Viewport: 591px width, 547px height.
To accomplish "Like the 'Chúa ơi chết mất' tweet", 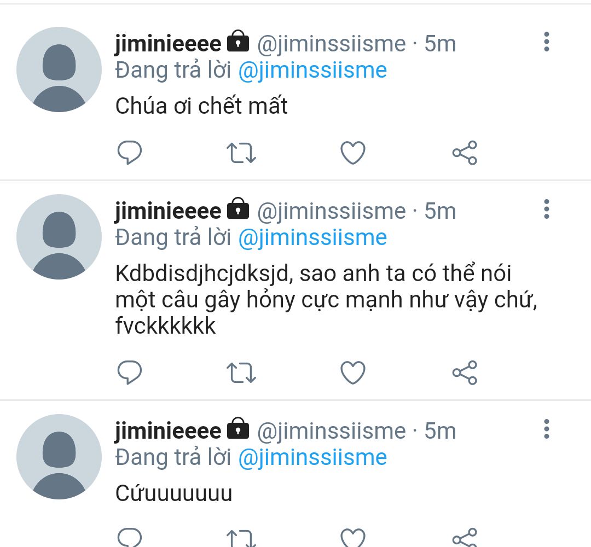I will (x=353, y=153).
